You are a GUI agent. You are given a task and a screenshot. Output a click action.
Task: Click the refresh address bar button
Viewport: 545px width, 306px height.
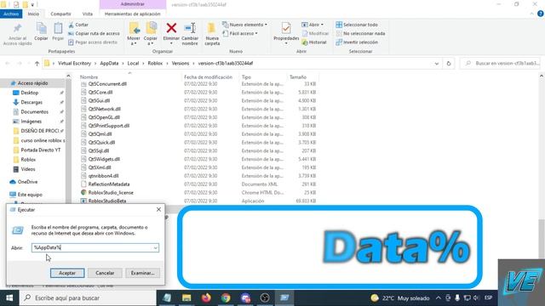coord(449,64)
